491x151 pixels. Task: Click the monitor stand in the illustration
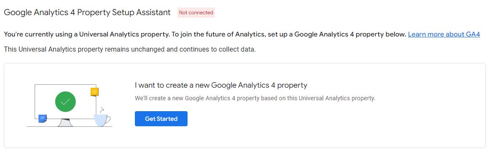[x=65, y=122]
